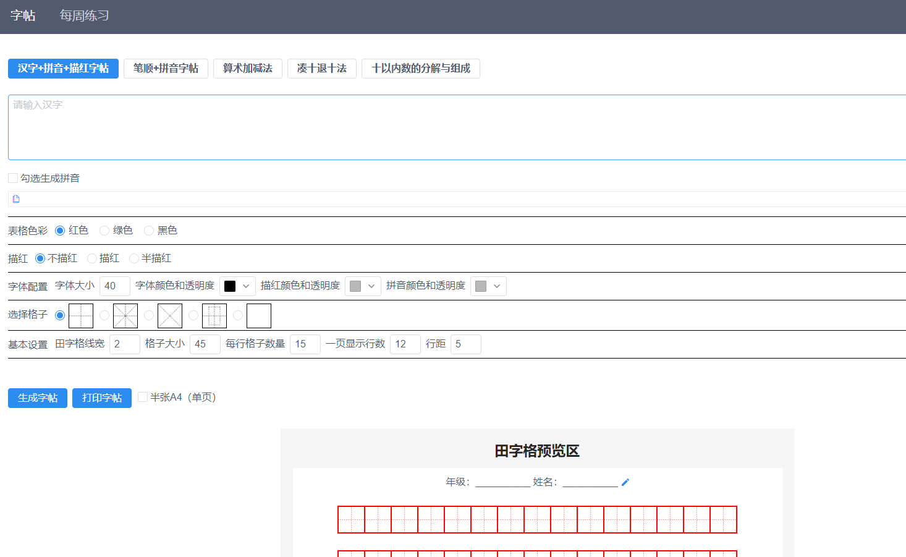Screen dimensions: 906x557
Task: Switch to 算术加减法 tab
Action: (x=248, y=69)
